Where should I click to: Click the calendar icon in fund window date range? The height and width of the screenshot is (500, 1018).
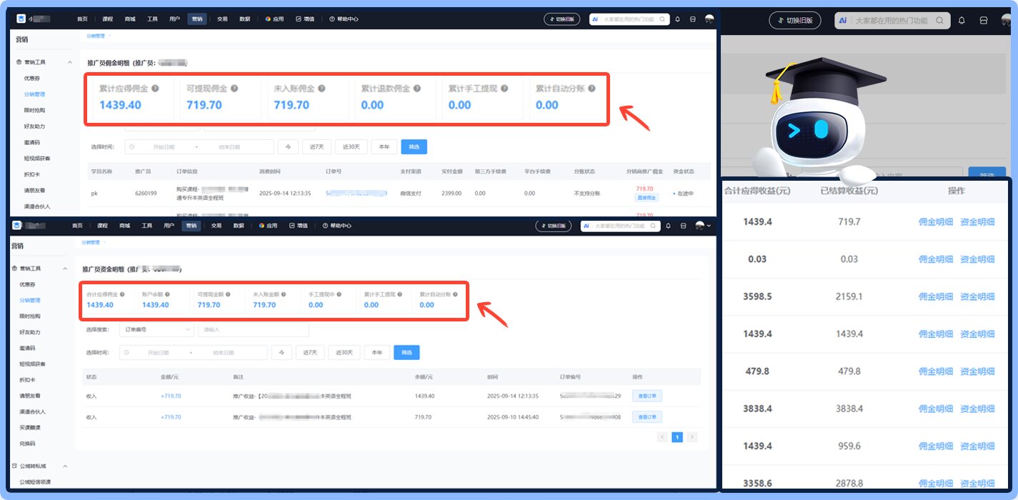click(126, 352)
